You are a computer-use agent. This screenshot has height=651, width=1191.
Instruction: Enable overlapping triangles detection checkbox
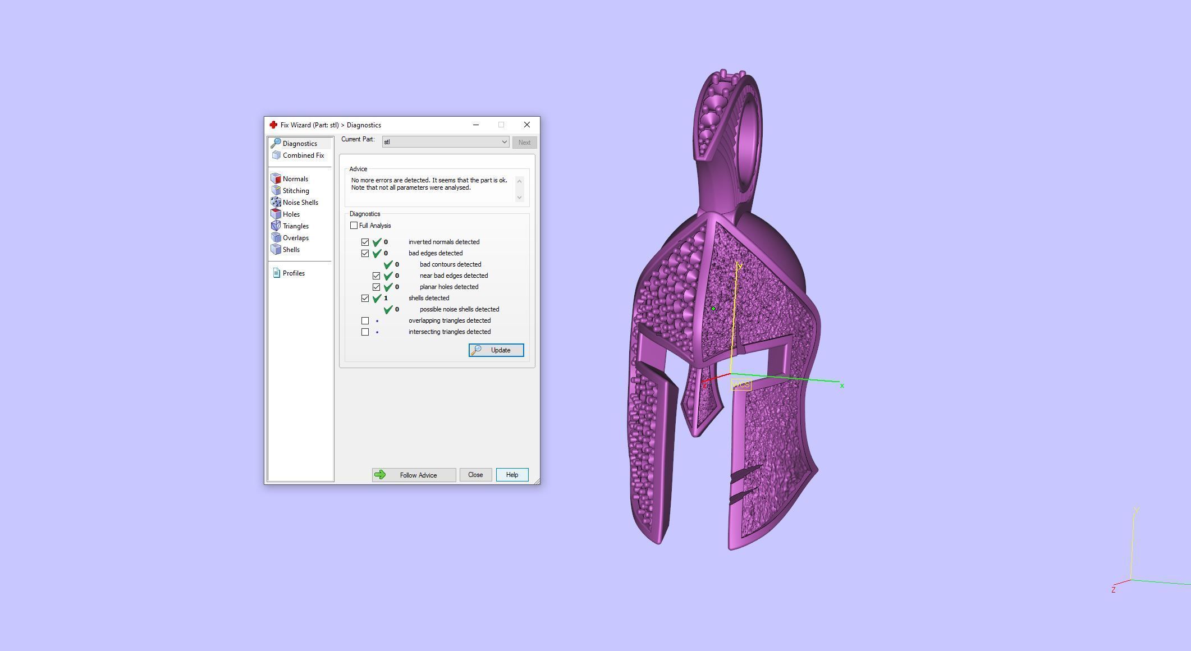coord(365,321)
